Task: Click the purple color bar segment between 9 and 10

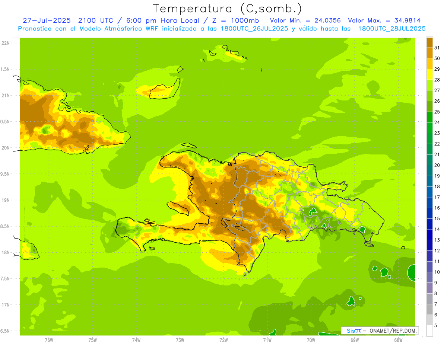Action: coord(429,277)
